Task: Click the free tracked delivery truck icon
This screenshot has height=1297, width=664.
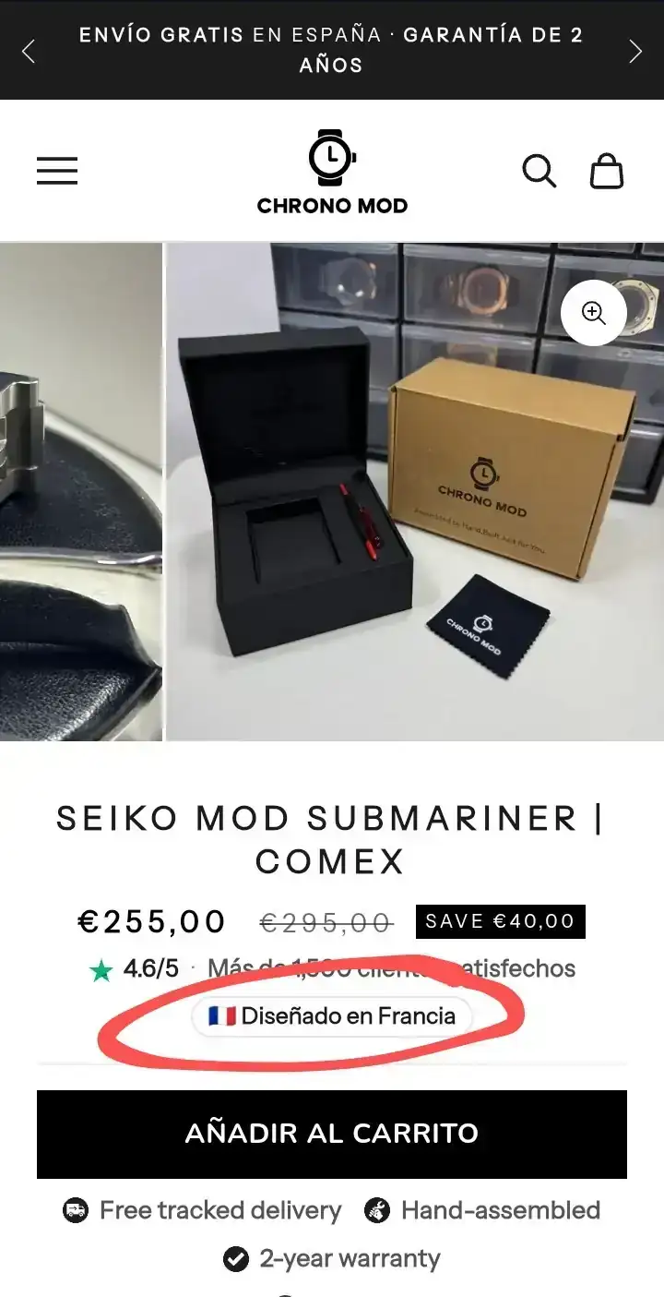Action: tap(76, 1210)
